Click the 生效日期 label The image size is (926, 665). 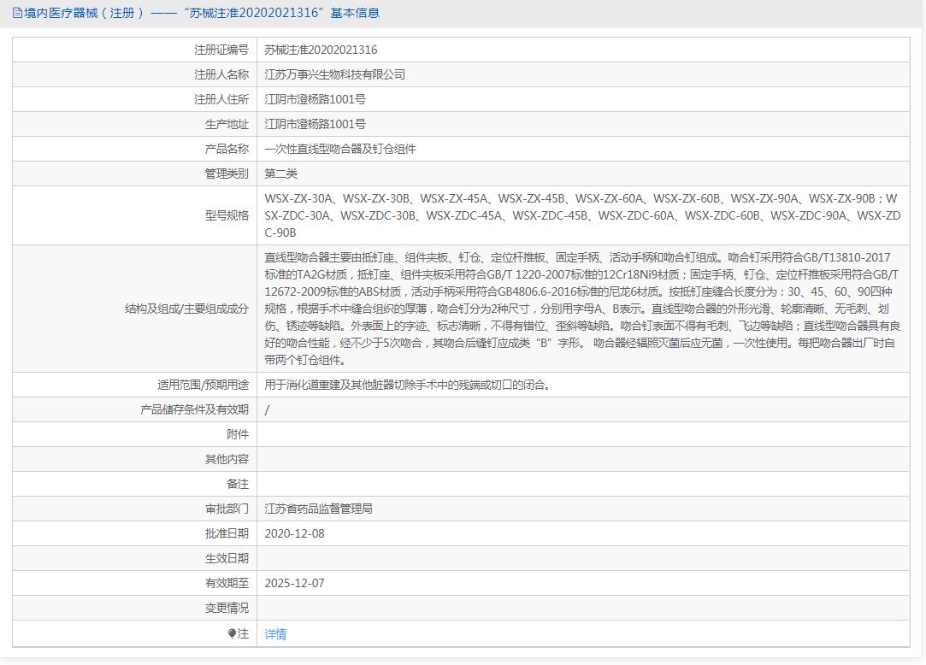click(227, 559)
